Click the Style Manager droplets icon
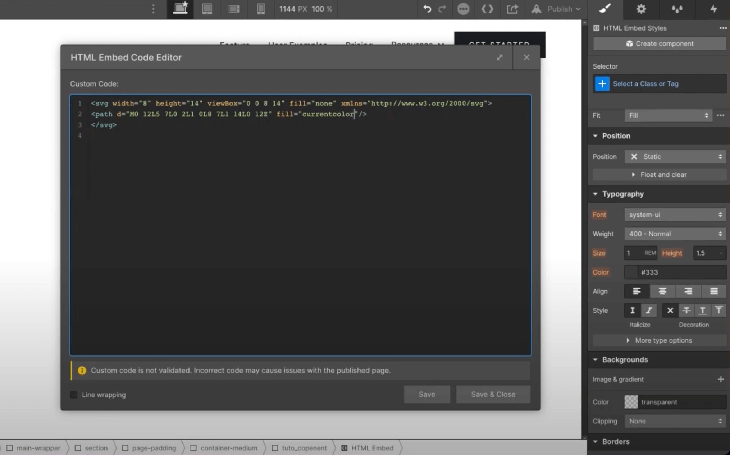 [x=677, y=9]
